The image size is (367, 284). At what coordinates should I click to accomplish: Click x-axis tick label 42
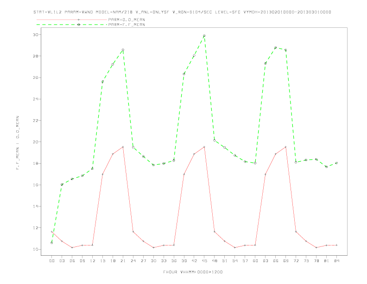194,261
